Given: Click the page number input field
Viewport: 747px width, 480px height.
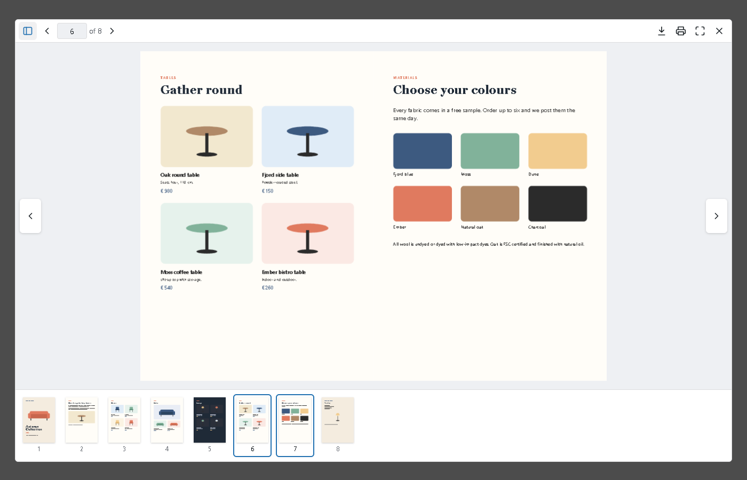Looking at the screenshot, I should point(72,31).
